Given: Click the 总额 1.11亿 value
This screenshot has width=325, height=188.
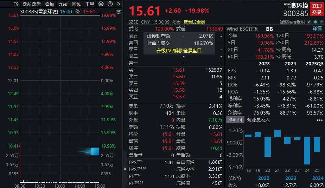Looking at the screenshot, I should (167, 127).
